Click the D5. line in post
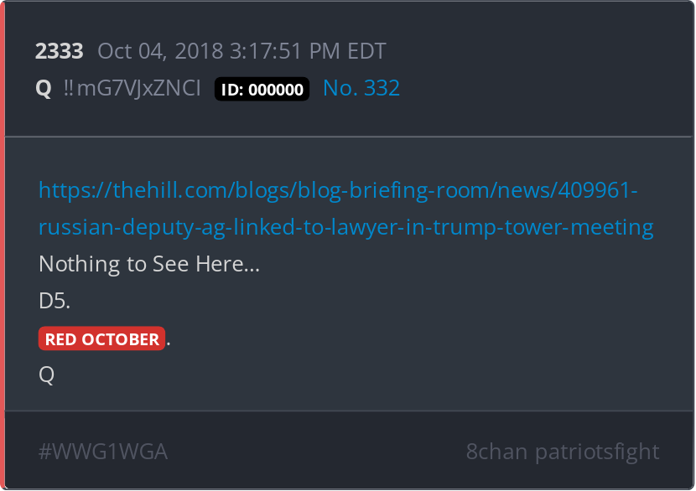 point(55,301)
